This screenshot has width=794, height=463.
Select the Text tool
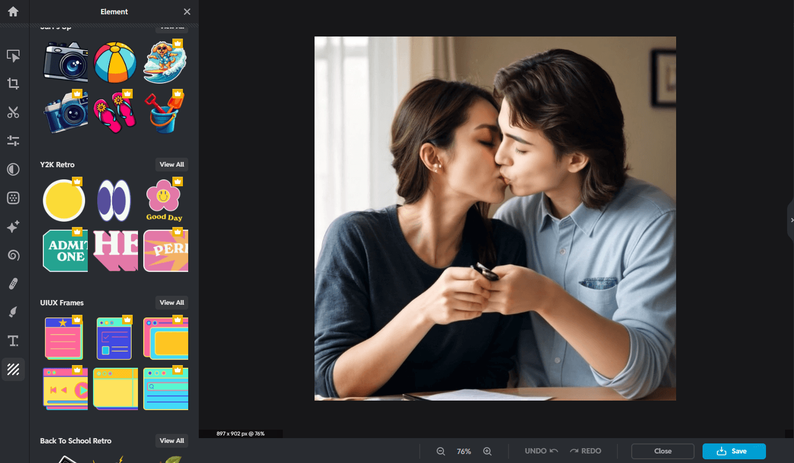(x=13, y=341)
